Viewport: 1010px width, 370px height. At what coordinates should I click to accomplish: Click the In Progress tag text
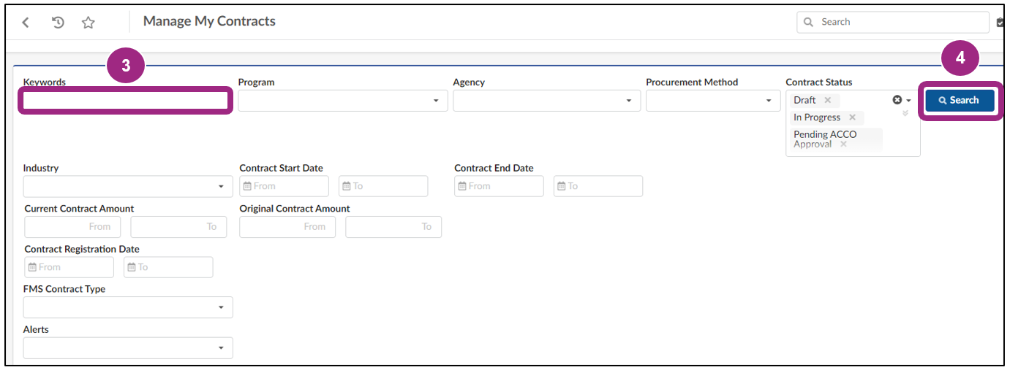pyautogui.click(x=817, y=117)
